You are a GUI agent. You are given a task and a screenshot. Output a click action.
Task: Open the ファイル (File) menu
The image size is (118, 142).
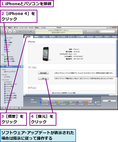[x=4, y=28]
